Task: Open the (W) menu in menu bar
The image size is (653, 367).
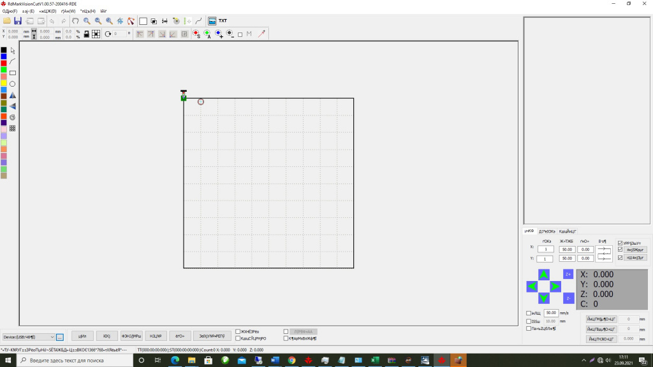Action: click(x=68, y=11)
